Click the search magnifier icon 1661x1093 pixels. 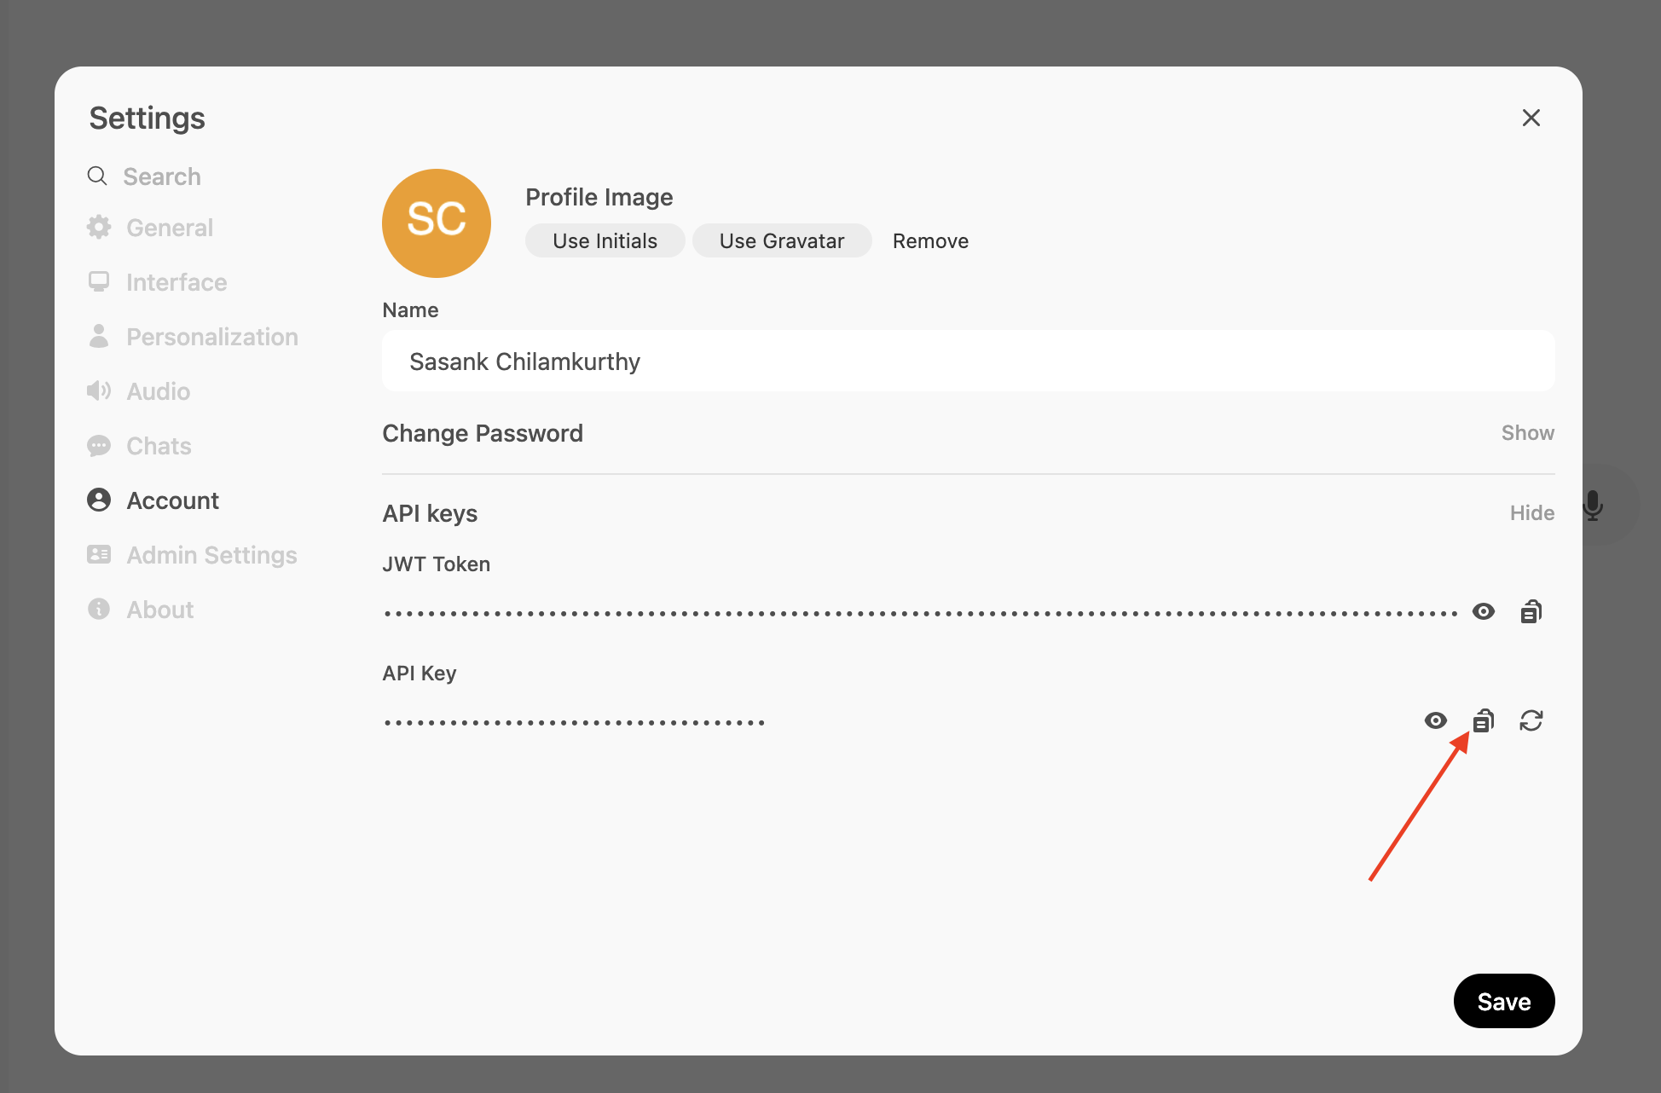pos(97,176)
